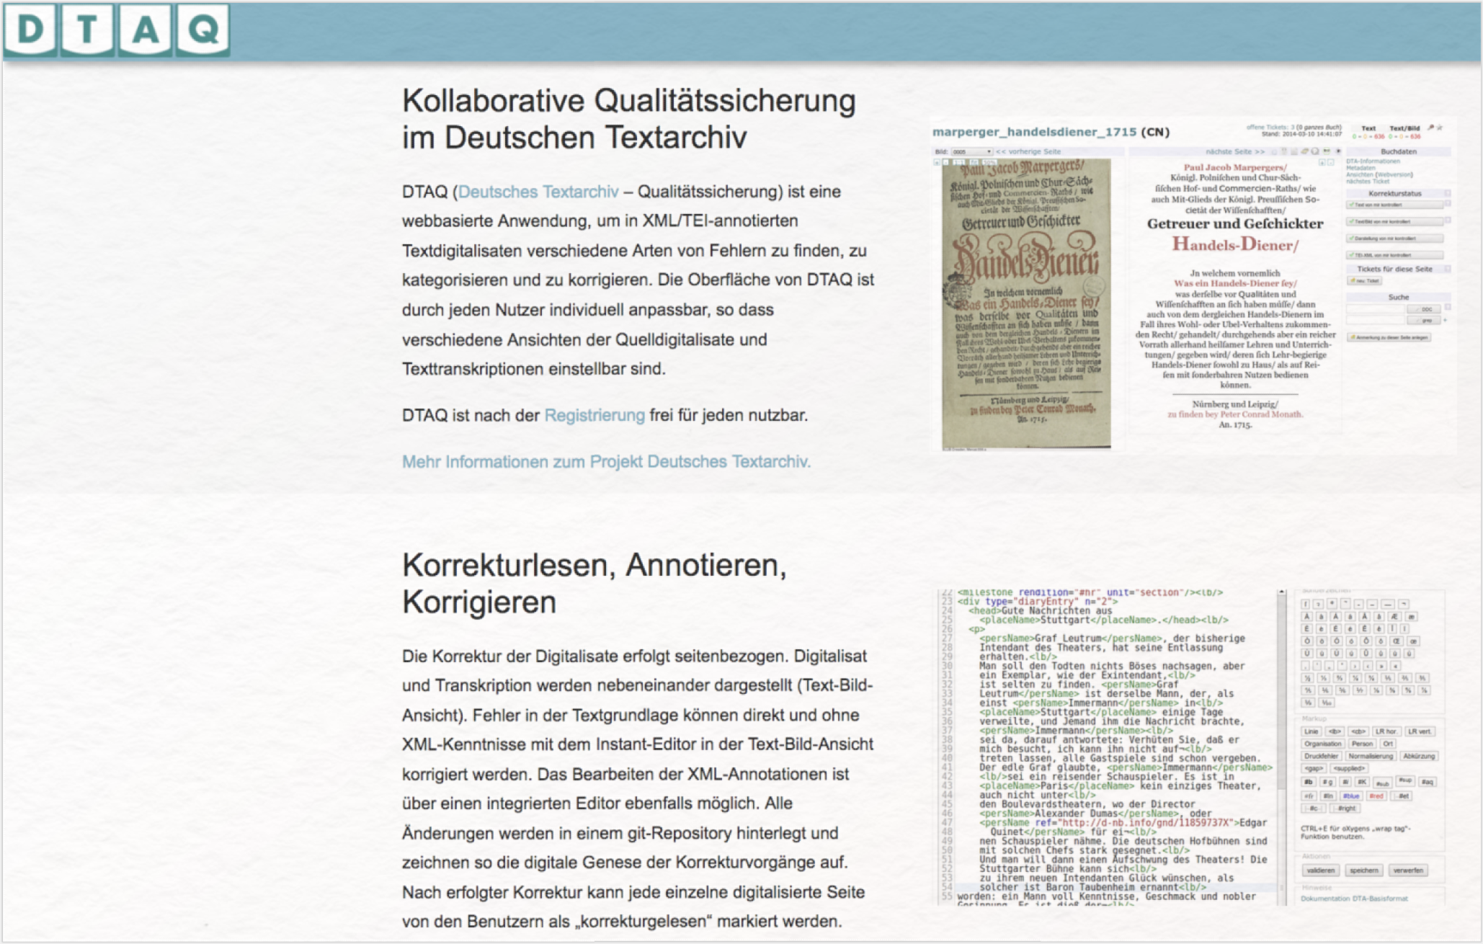
Task: Click the Buchdaten panel header
Action: tap(1398, 151)
